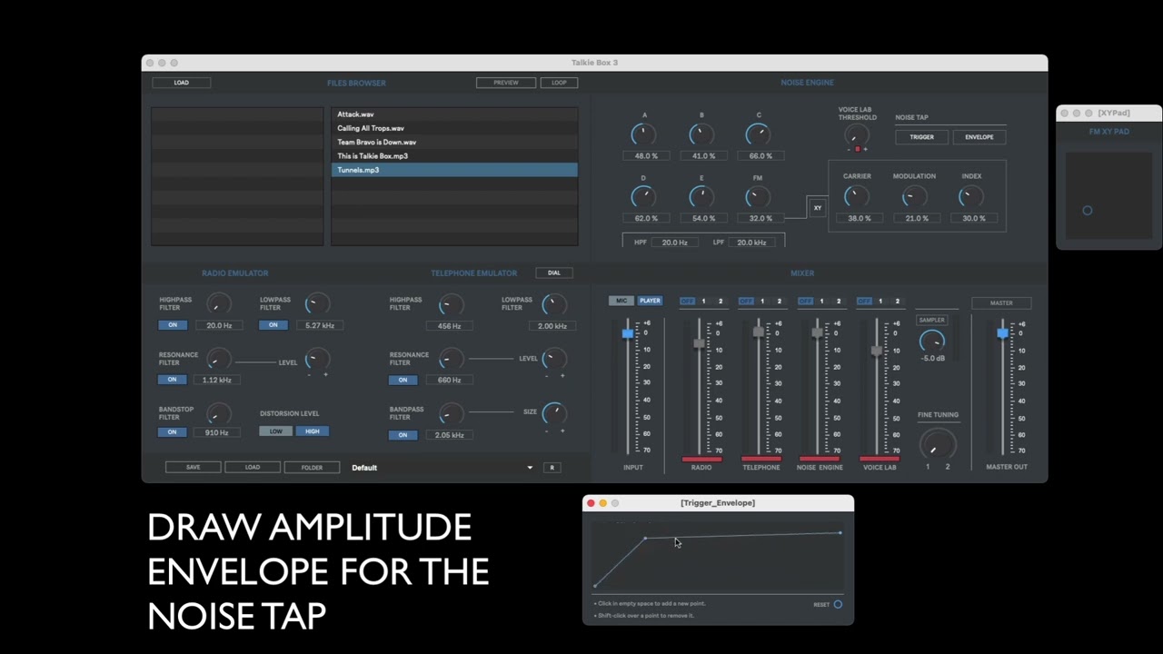Viewport: 1163px width, 654px height.
Task: Click the Voice Lab channel fader handle
Action: 876,351
